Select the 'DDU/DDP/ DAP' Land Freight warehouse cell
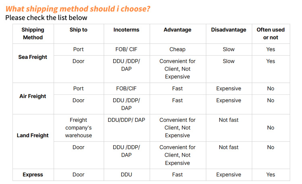The height and width of the screenshot is (184, 302). (x=126, y=120)
